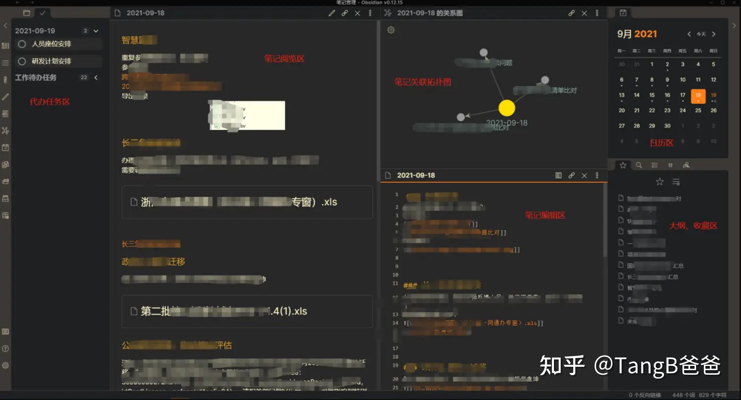Switch to the checklist tab with the checkmark
The image size is (741, 400).
point(42,13)
